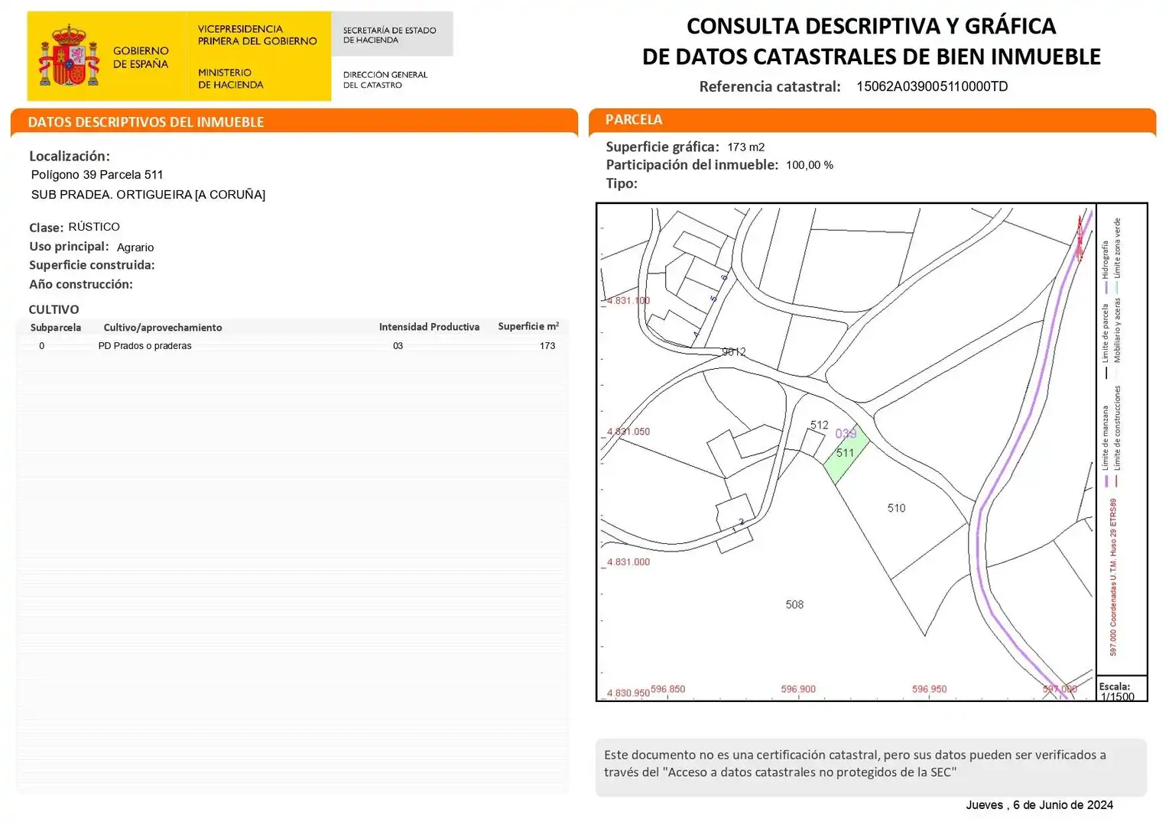Select the '173' cell in the cultivo table
Screen dimensions: 1169x825
[x=547, y=346]
